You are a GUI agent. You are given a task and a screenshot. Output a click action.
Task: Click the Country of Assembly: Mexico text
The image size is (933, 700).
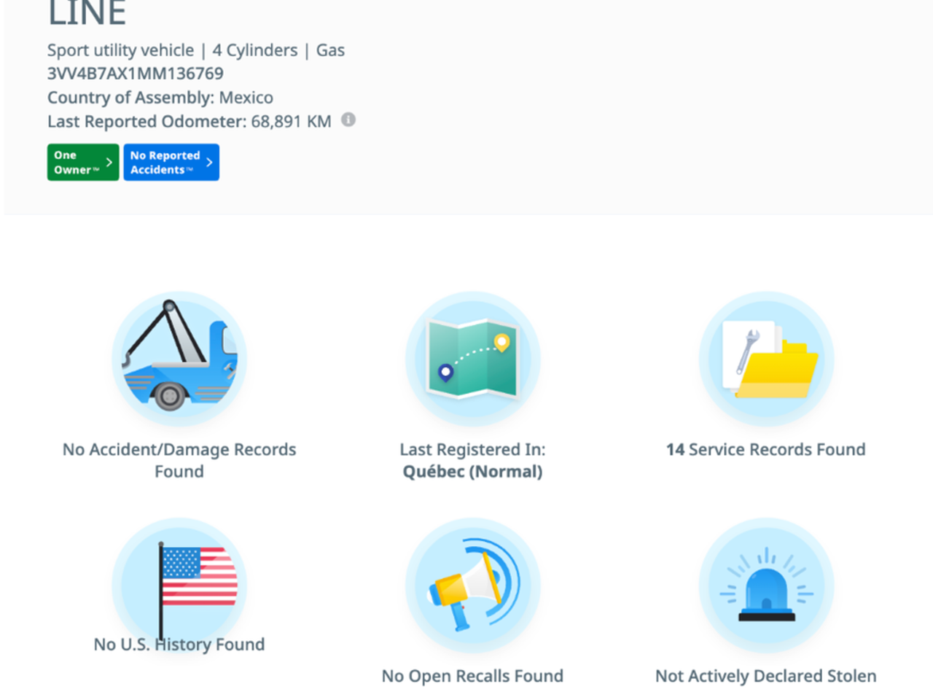coord(160,98)
